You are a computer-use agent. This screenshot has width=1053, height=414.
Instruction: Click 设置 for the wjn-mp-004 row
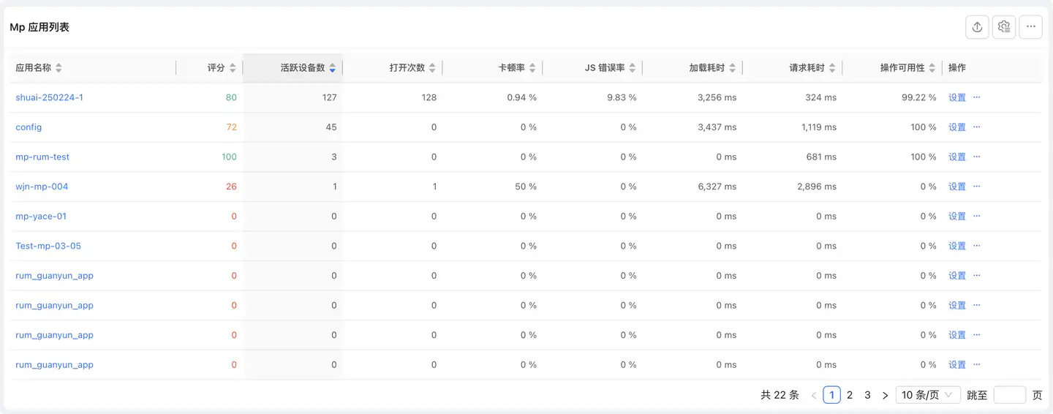957,187
